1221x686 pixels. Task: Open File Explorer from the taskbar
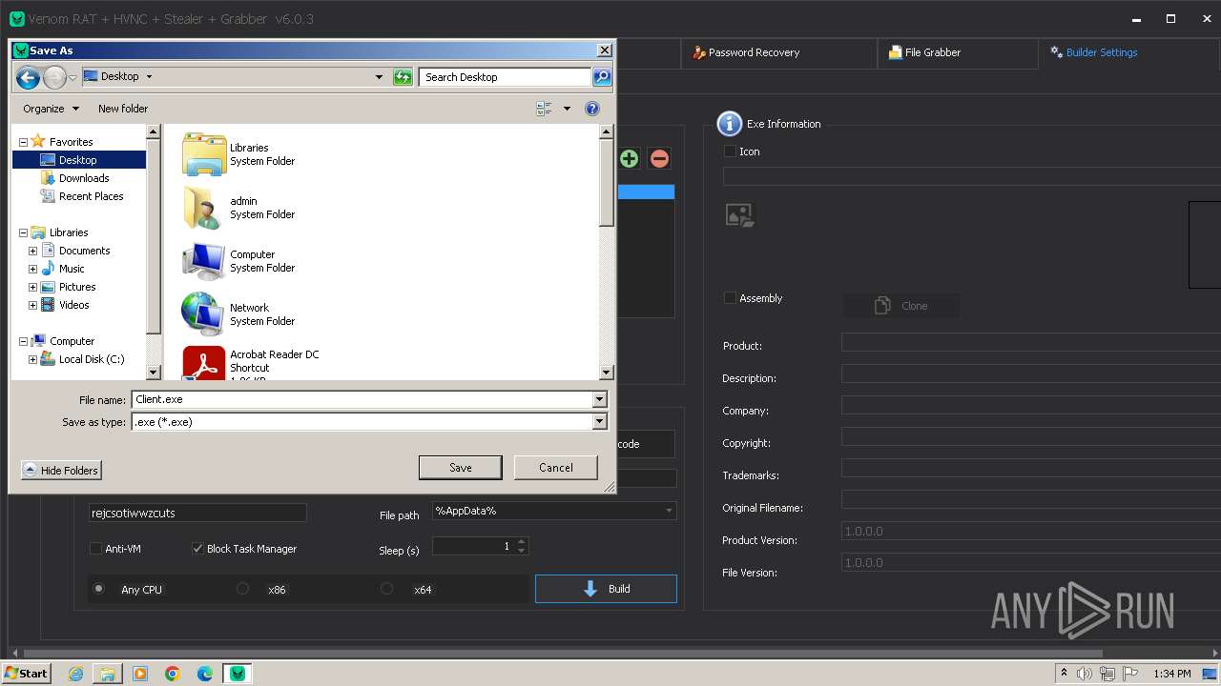(108, 674)
